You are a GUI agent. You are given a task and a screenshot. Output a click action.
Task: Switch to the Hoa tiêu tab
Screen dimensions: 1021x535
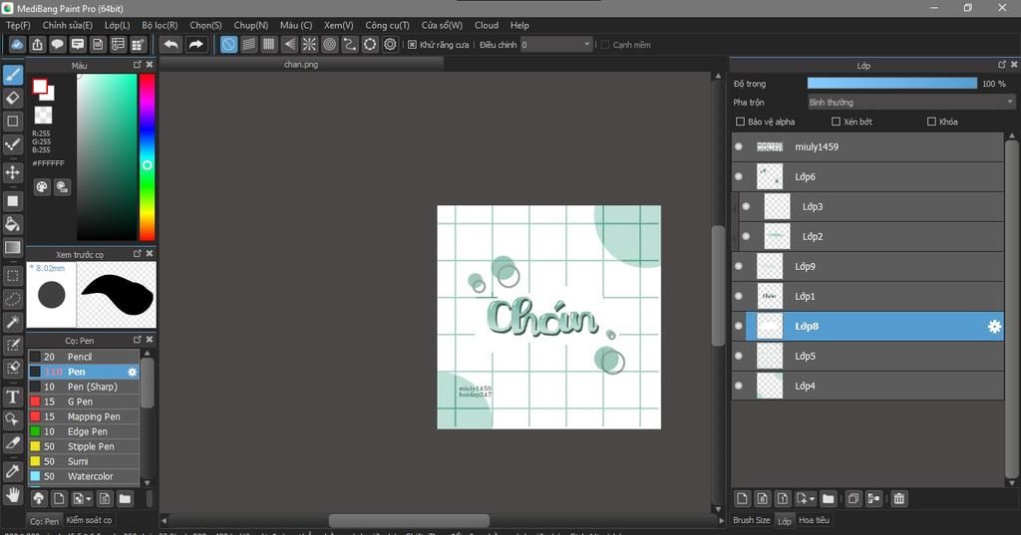pos(814,520)
